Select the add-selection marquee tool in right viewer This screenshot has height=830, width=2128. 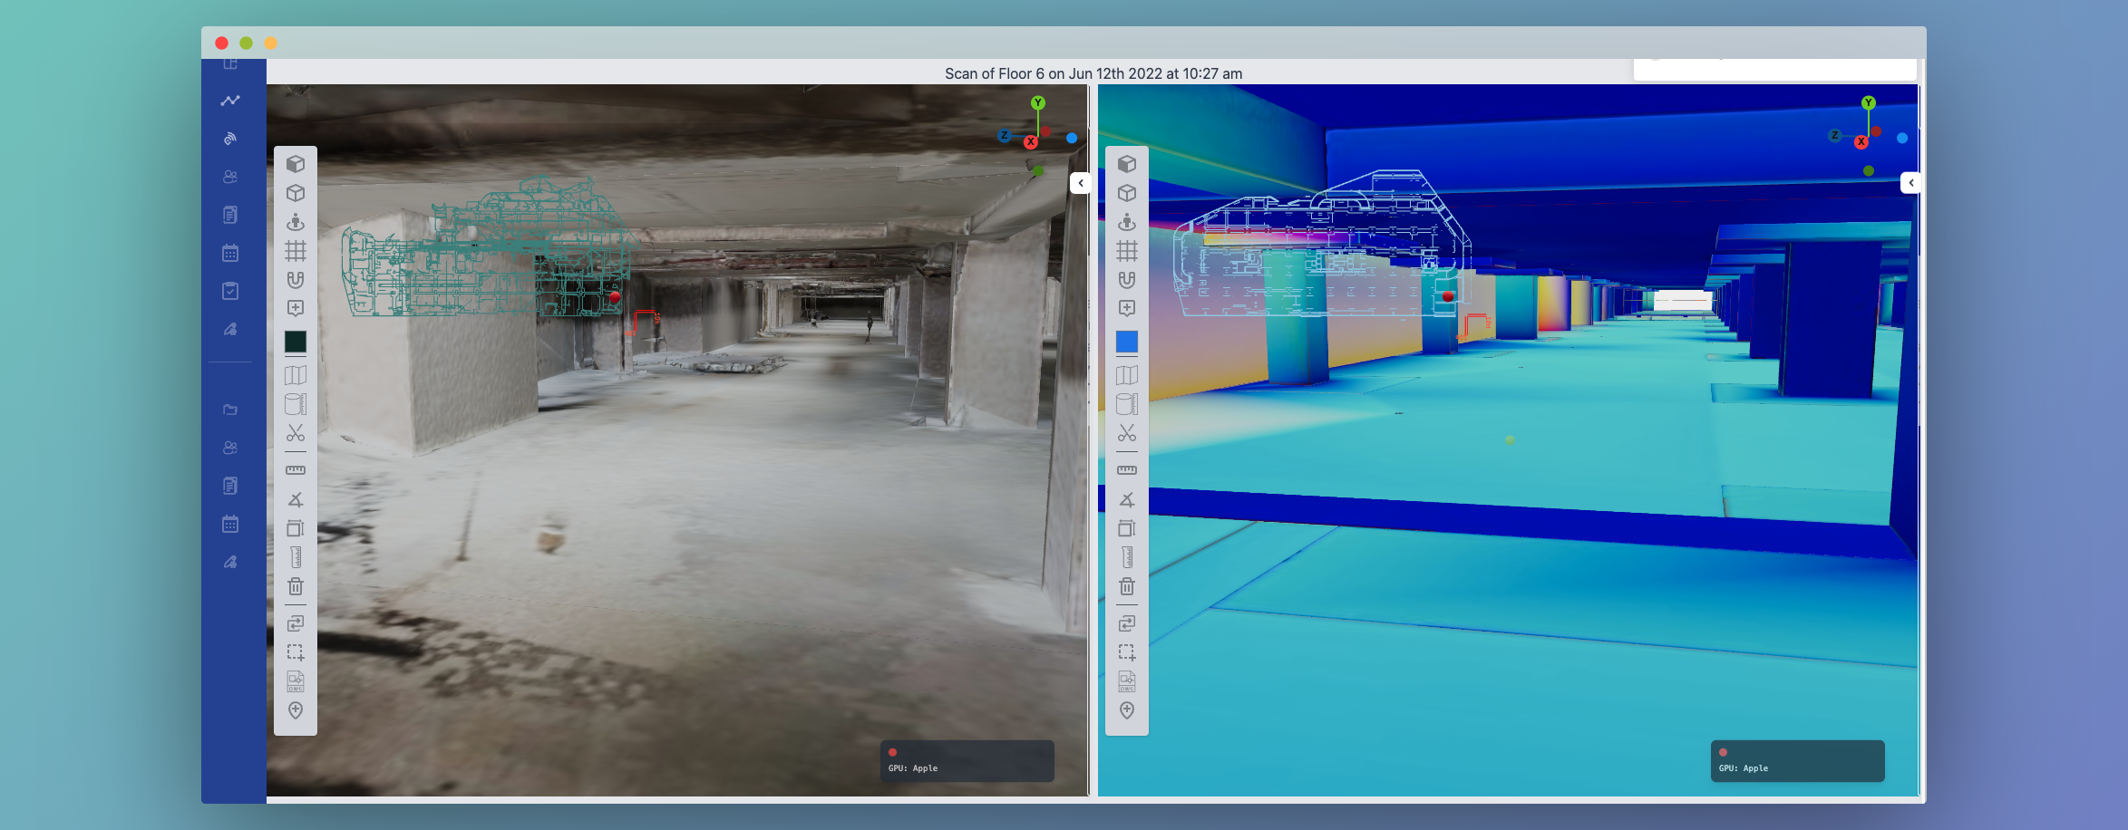point(1127,652)
